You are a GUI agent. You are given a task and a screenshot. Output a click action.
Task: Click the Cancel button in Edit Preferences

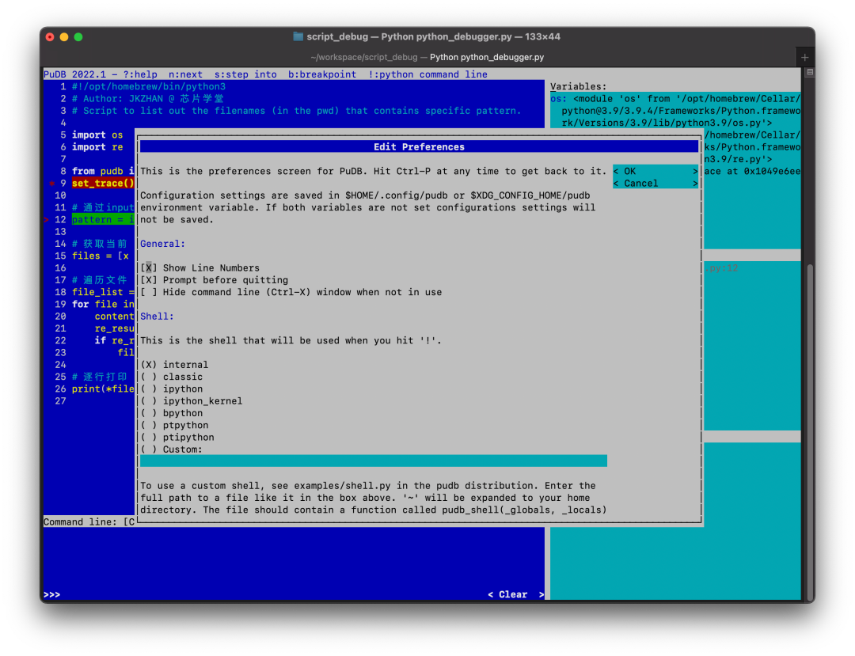pos(655,183)
